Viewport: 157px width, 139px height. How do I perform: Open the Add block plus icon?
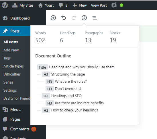pos(53,18)
